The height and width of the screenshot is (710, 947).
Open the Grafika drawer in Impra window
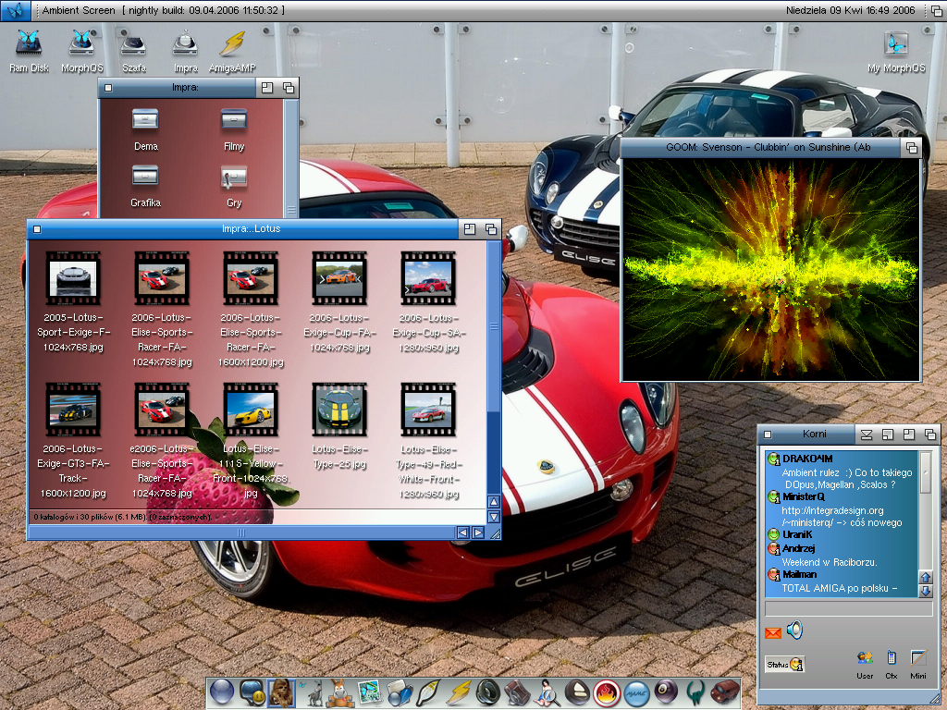point(145,185)
